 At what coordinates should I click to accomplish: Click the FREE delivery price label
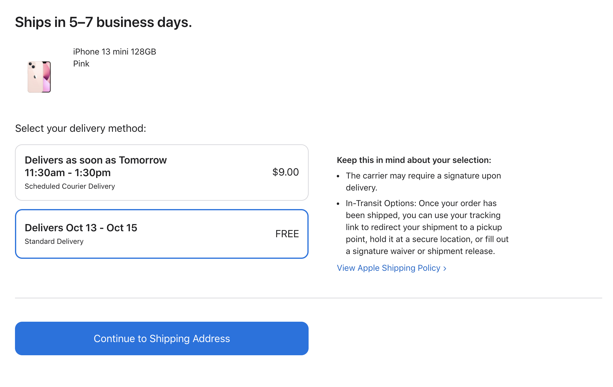[x=287, y=234]
